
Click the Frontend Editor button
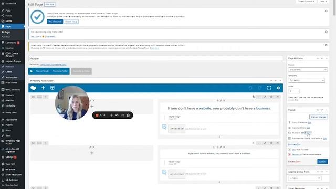(60, 71)
